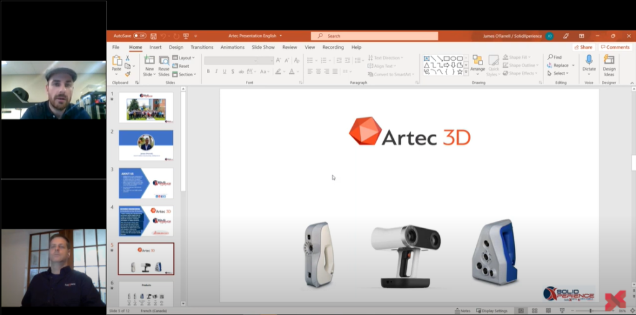The height and width of the screenshot is (315, 636).
Task: Click the Numbering list icon
Action: pos(323,60)
